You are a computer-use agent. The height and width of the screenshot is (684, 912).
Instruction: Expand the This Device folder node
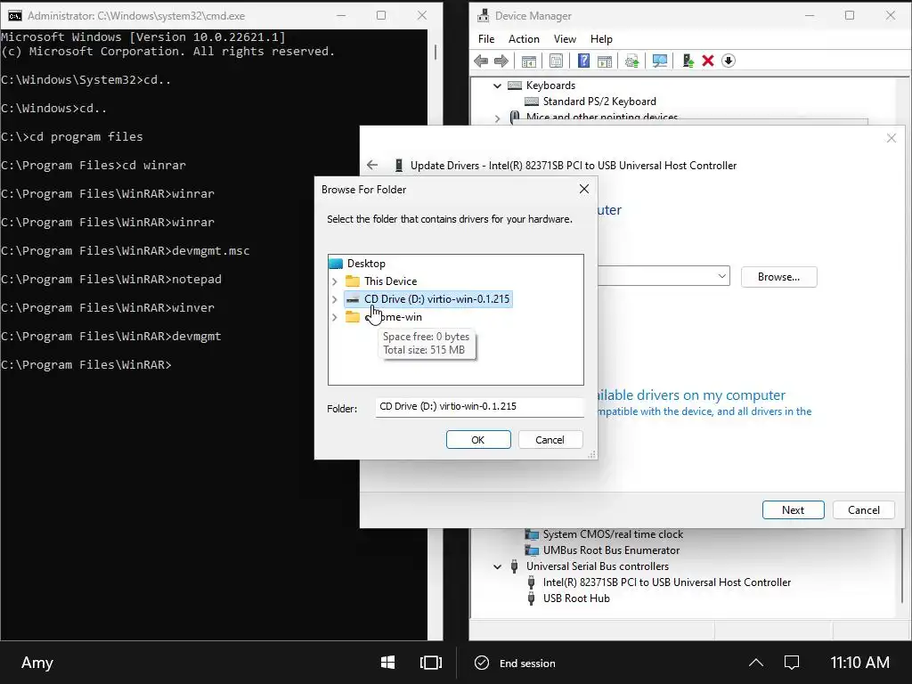pyautogui.click(x=335, y=281)
